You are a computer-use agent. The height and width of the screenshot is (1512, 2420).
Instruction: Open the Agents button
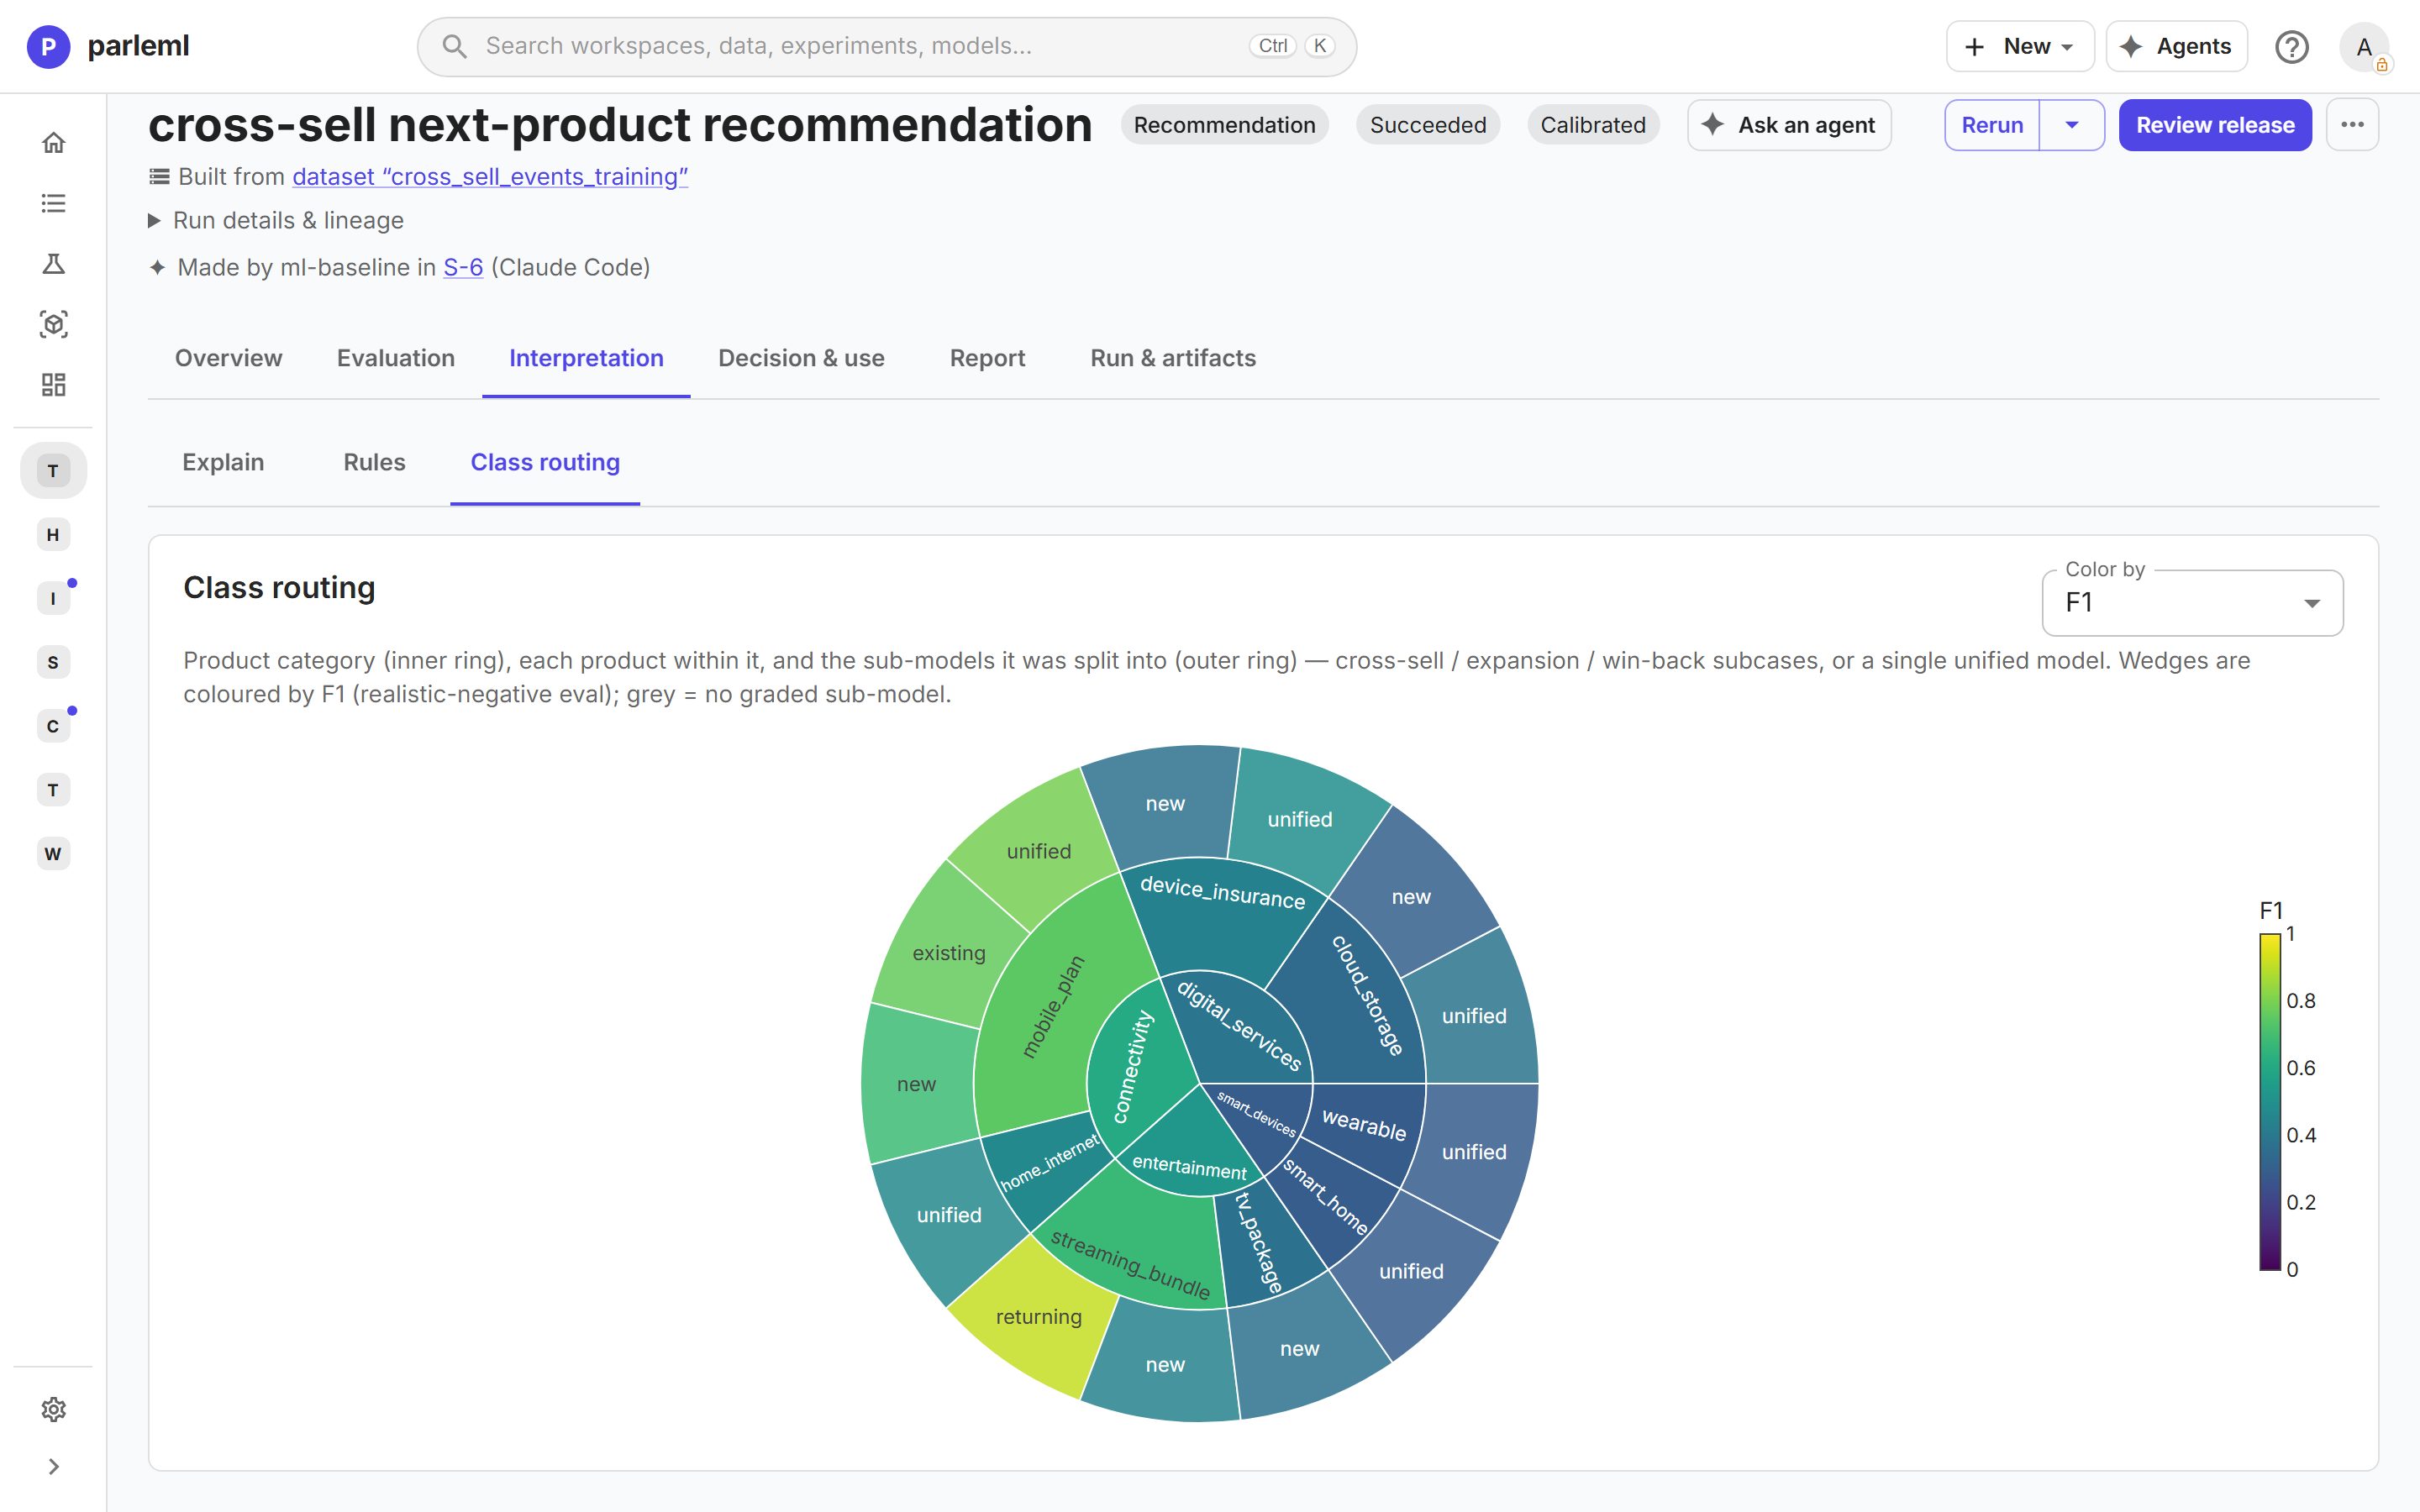[2176, 46]
